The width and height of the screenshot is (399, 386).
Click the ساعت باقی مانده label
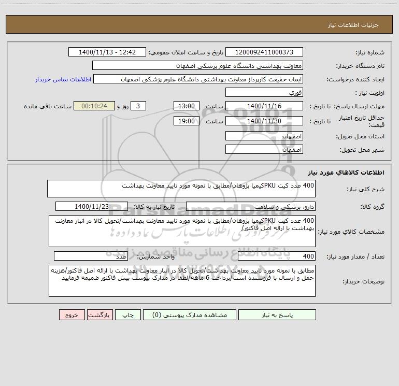(x=48, y=106)
